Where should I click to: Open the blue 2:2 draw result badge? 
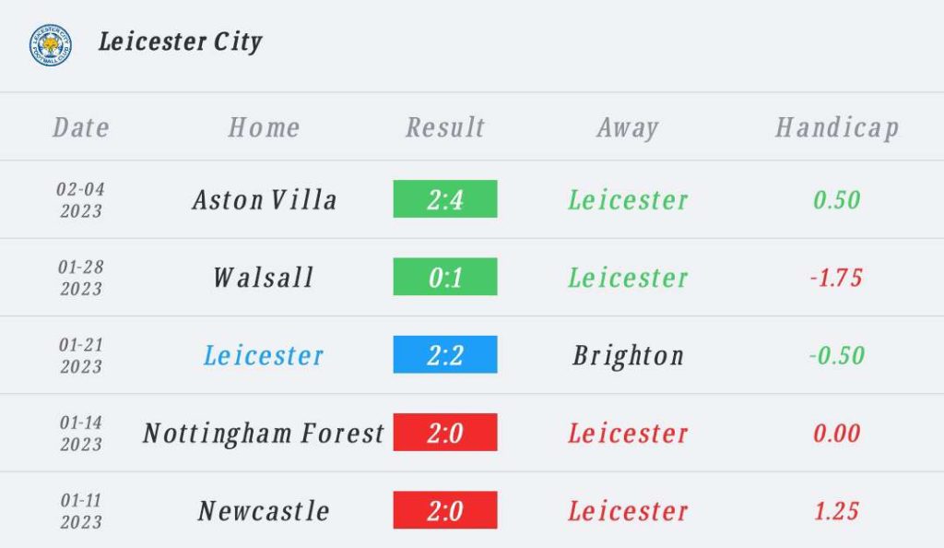click(445, 354)
